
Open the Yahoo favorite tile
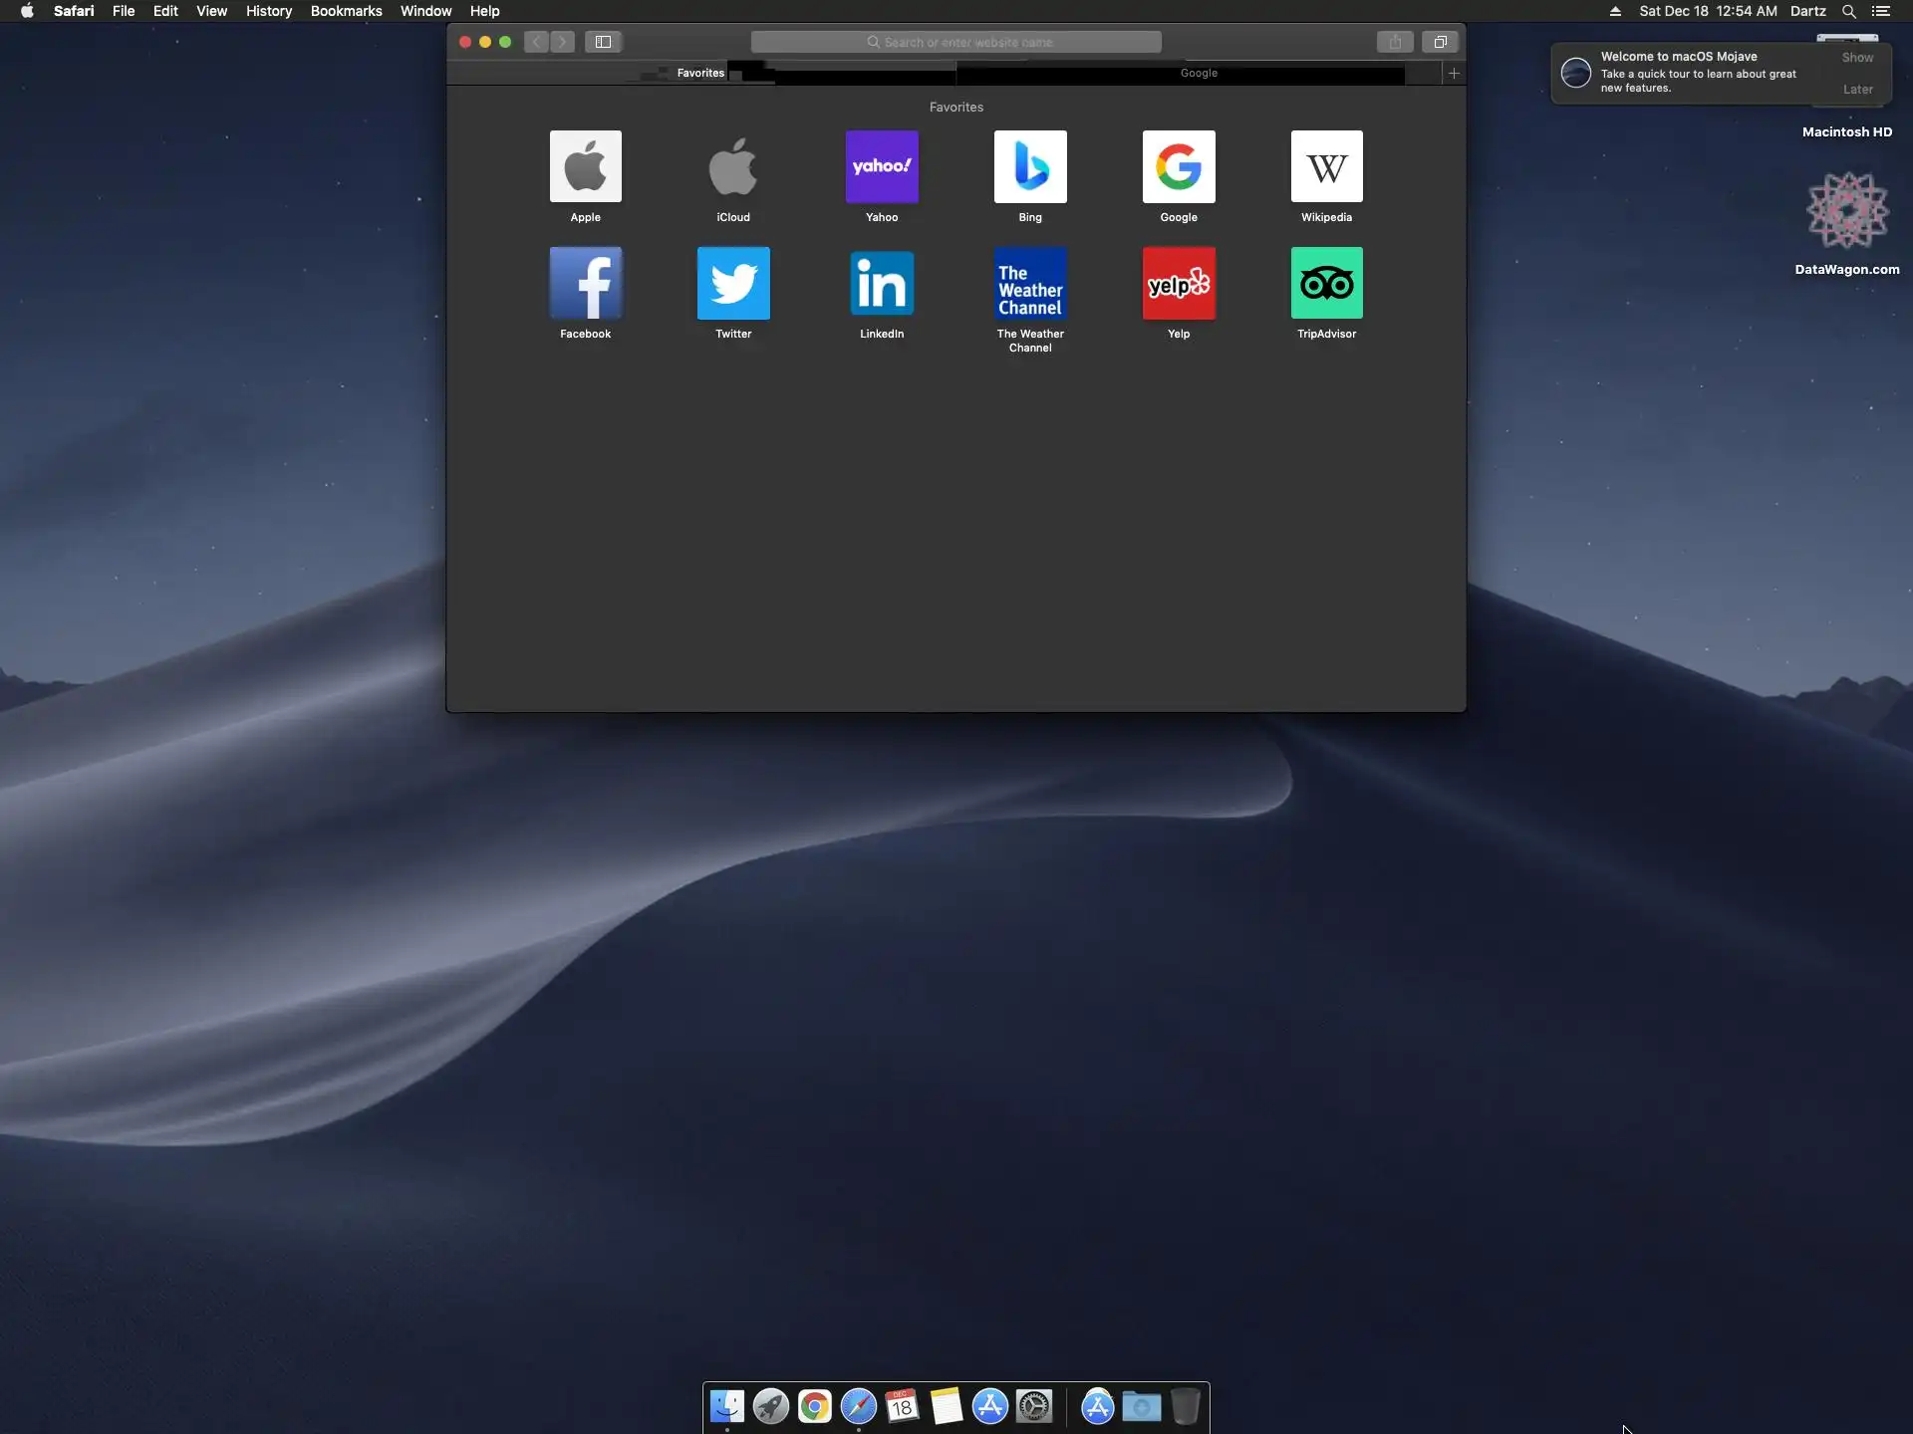pos(881,167)
